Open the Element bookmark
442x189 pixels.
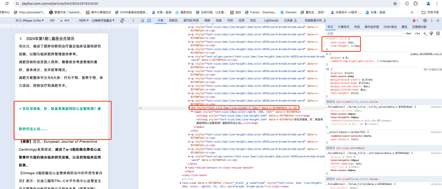289,12
